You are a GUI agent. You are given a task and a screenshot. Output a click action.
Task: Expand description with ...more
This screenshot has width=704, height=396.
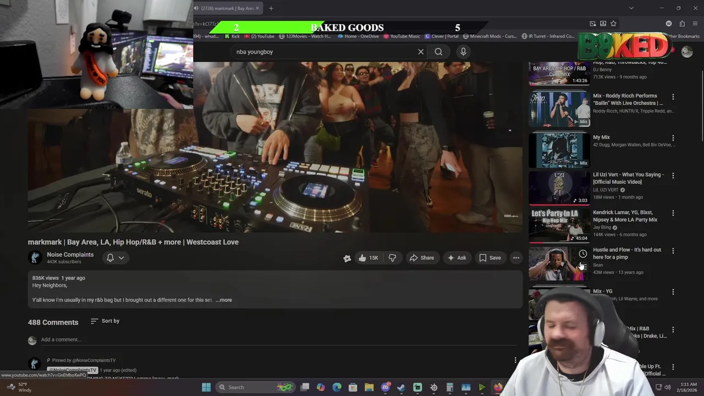(x=224, y=300)
